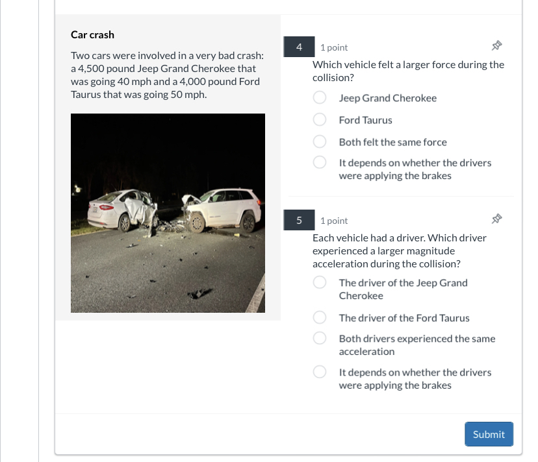Image resolution: width=538 pixels, height=462 pixels.
Task: Click the question 4 number badge
Action: 299,47
